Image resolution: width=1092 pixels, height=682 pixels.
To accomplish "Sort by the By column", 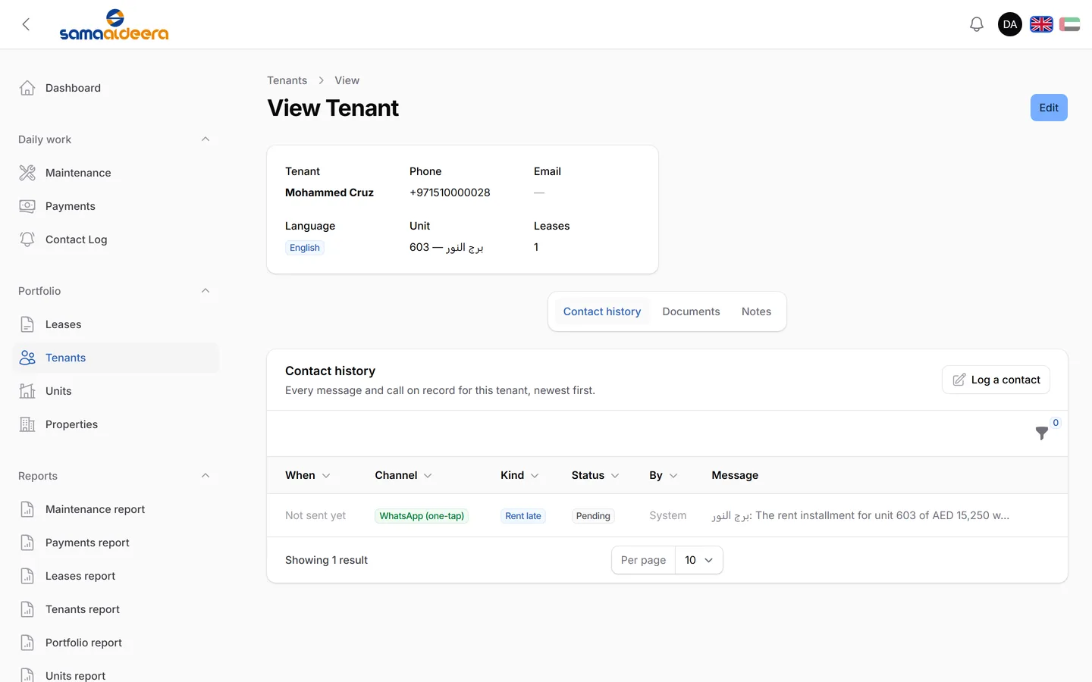I will [664, 475].
